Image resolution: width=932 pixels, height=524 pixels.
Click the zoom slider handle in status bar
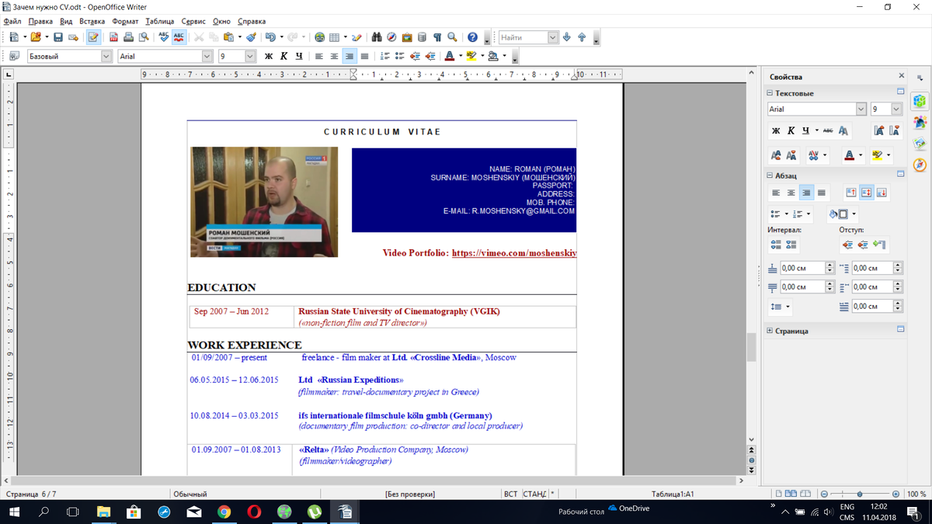[860, 494]
